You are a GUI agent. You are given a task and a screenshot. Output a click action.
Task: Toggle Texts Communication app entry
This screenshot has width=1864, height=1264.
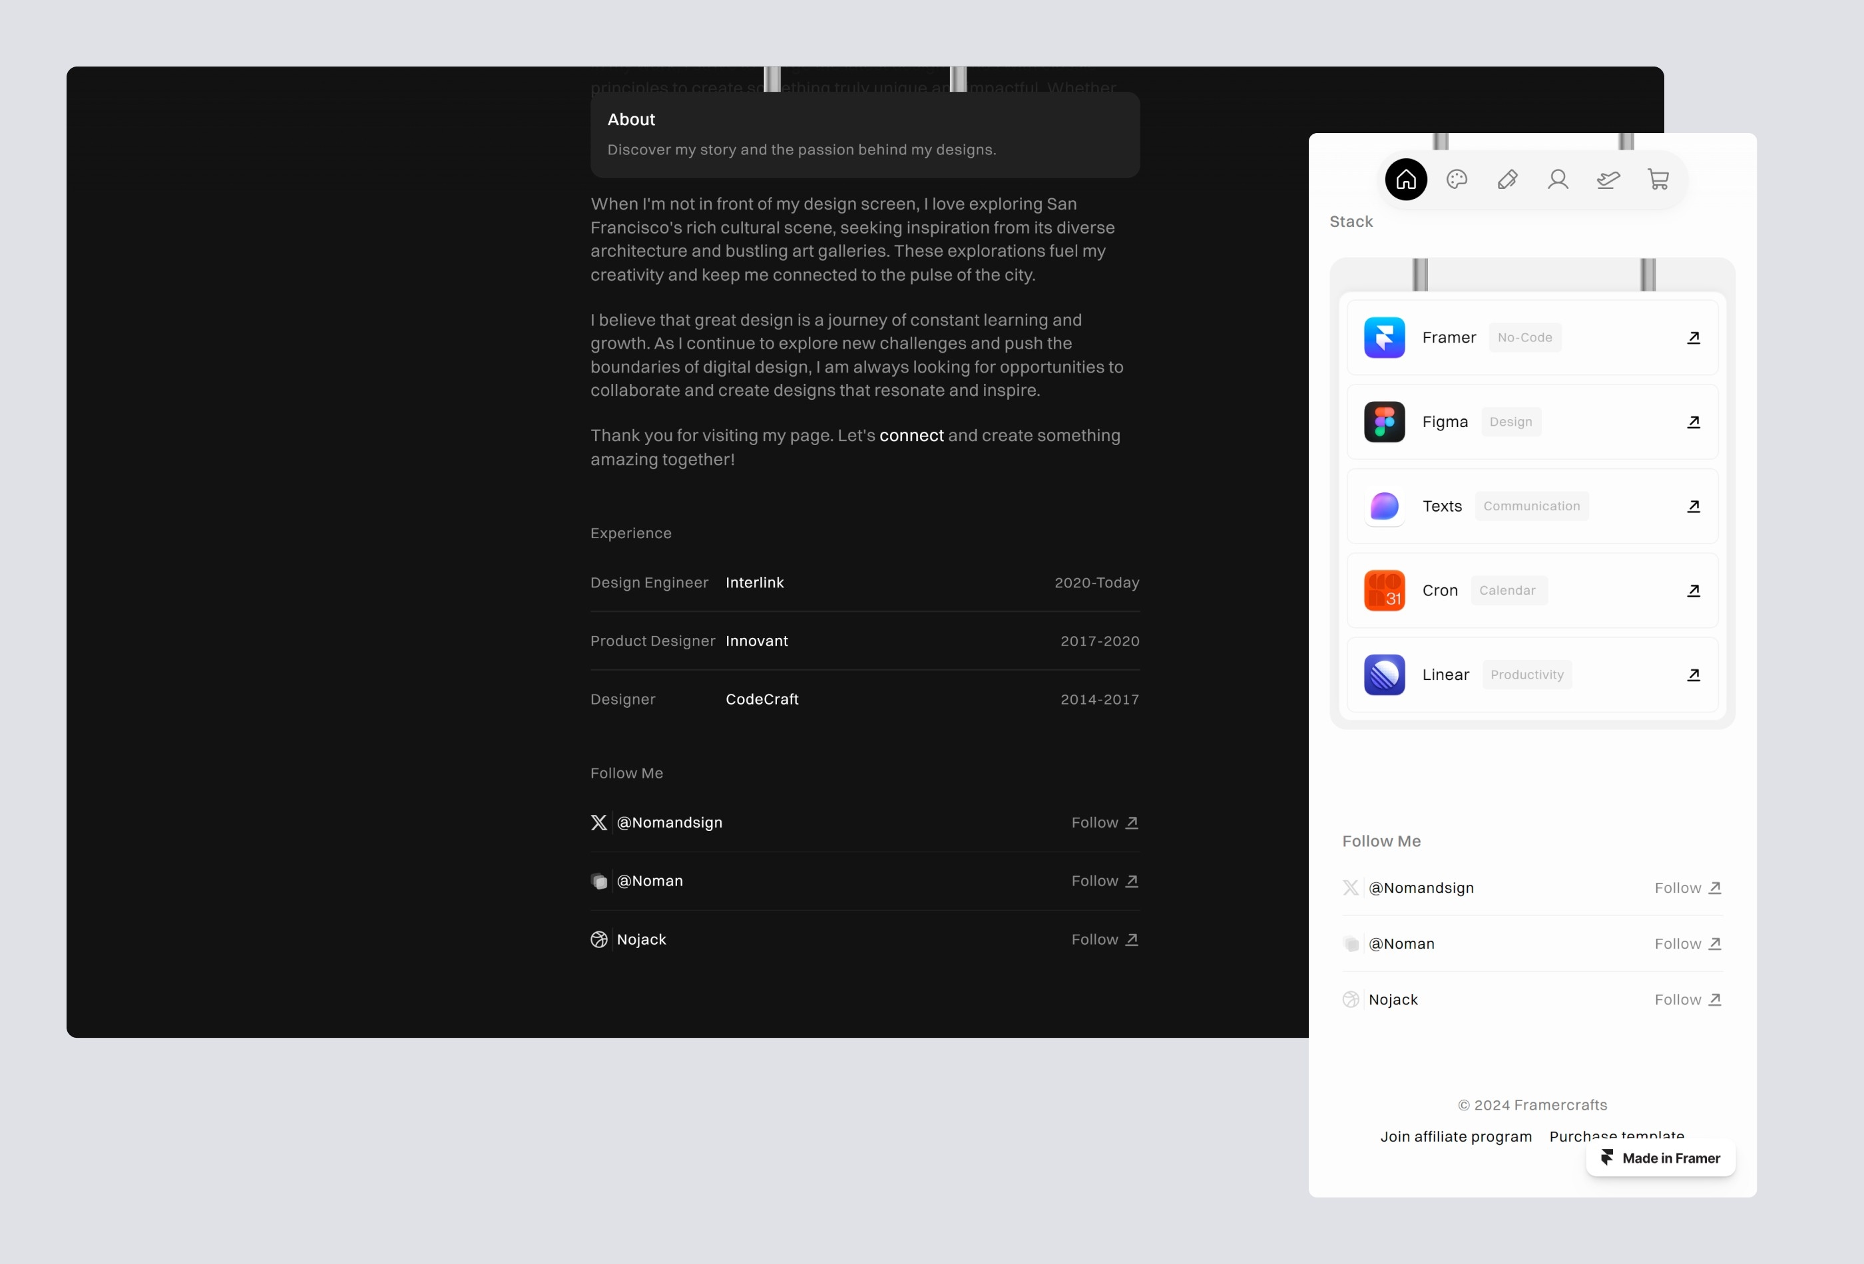pyautogui.click(x=1532, y=505)
